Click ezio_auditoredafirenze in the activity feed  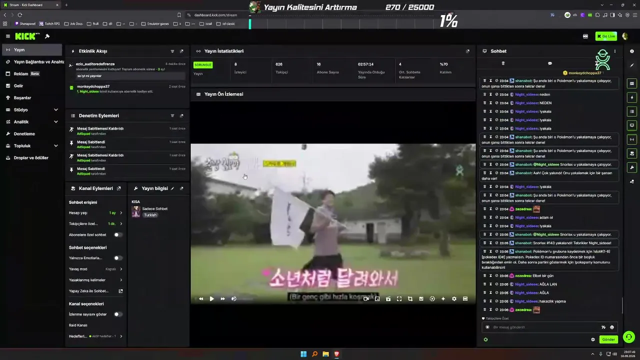point(95,64)
